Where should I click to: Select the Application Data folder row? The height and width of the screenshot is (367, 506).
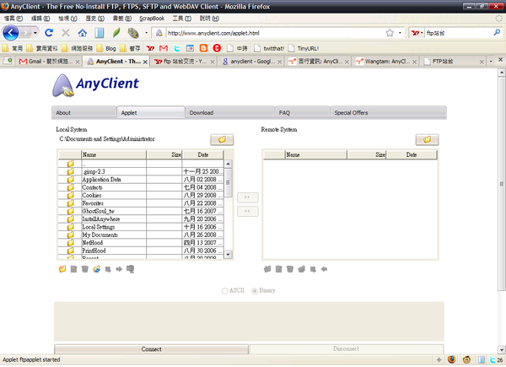pos(141,180)
